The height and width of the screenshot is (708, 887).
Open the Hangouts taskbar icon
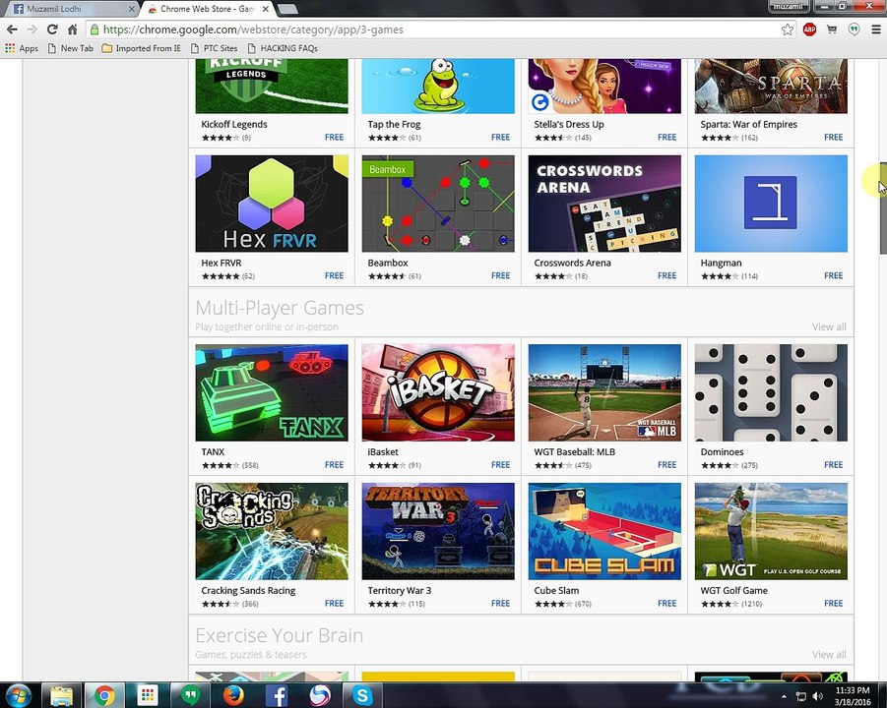coord(191,695)
